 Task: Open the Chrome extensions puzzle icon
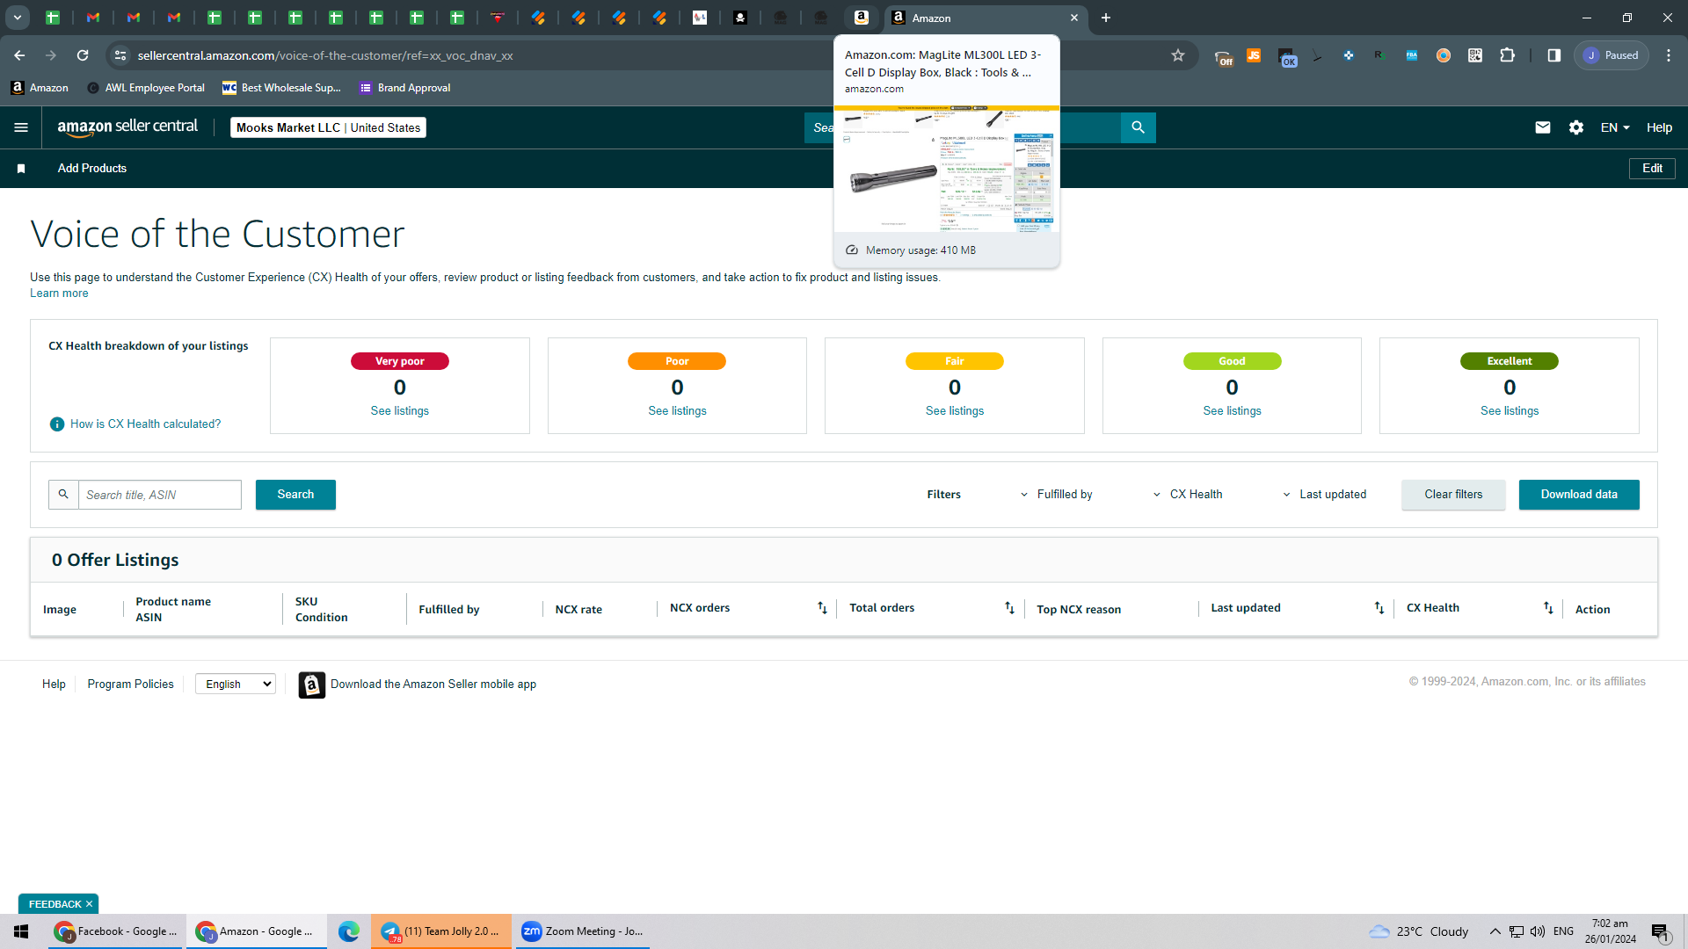1507,55
